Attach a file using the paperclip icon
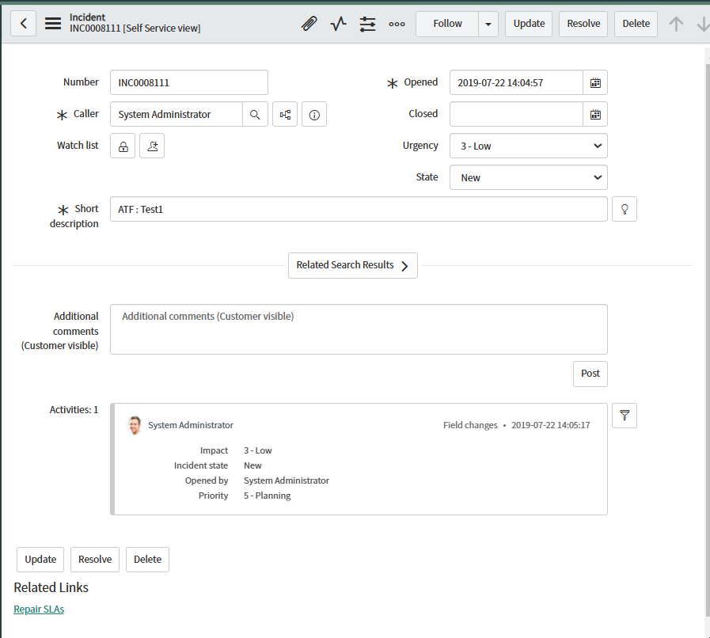 [x=309, y=24]
